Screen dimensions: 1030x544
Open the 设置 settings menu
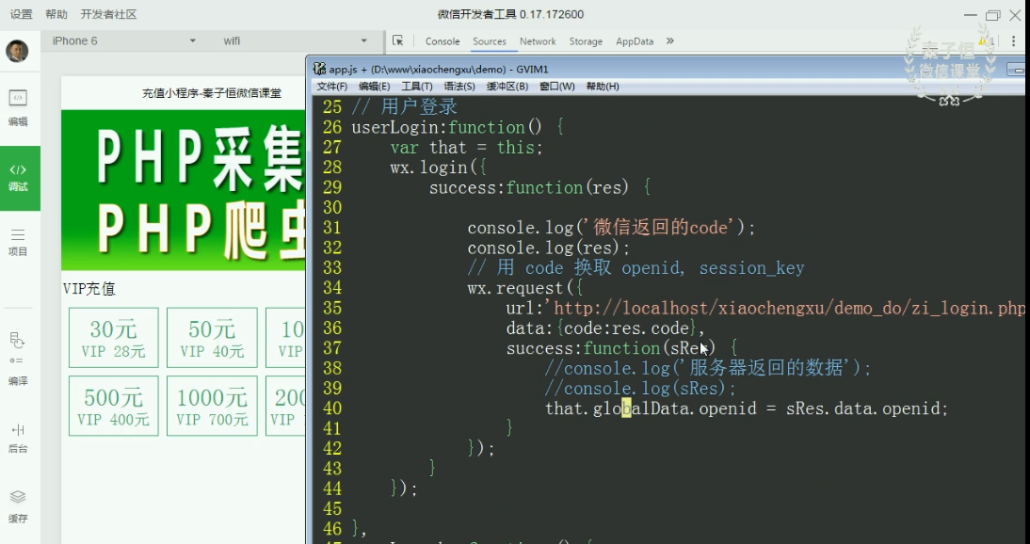point(21,14)
